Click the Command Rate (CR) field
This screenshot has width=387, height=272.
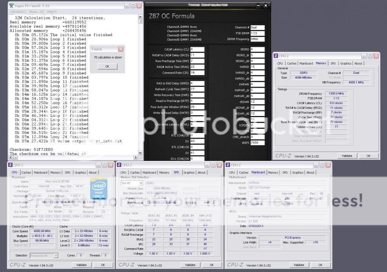pyautogui.click(x=197, y=73)
